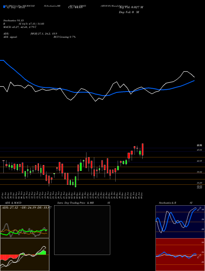Click the 'Day Vol: 0 M' readout
The height and width of the screenshot is (271, 205).
coord(129,12)
